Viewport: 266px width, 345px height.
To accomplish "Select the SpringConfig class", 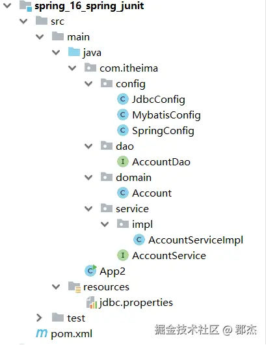I will click(x=163, y=131).
